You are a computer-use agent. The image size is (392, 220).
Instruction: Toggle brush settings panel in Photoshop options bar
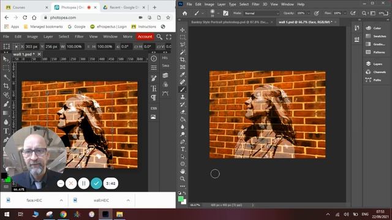click(225, 13)
